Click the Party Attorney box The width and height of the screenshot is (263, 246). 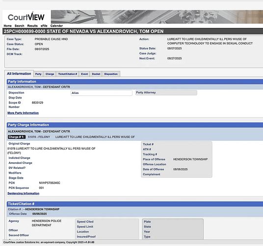(x=166, y=92)
